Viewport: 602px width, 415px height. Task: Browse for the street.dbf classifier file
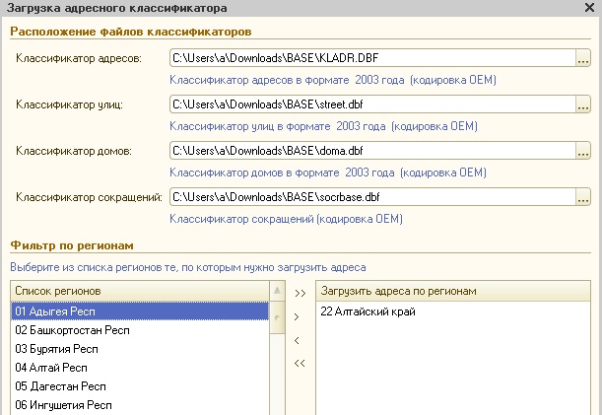(583, 104)
